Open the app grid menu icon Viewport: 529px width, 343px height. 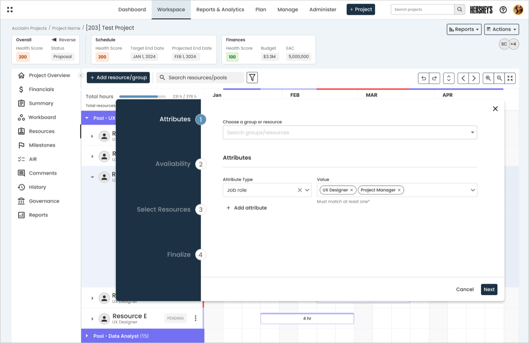[x=10, y=9]
